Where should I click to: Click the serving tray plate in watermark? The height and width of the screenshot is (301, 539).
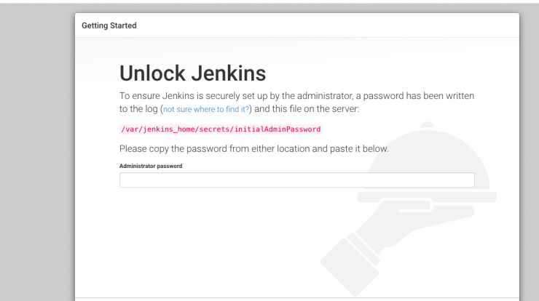(x=427, y=197)
